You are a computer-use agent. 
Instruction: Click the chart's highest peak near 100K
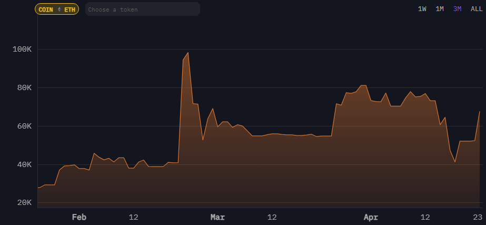188,53
